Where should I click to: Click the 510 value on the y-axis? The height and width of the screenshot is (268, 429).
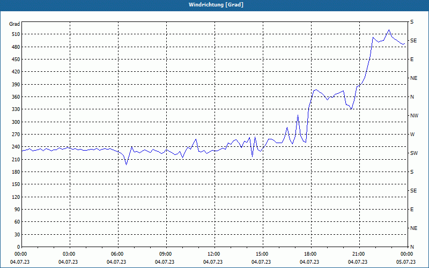coord(16,34)
